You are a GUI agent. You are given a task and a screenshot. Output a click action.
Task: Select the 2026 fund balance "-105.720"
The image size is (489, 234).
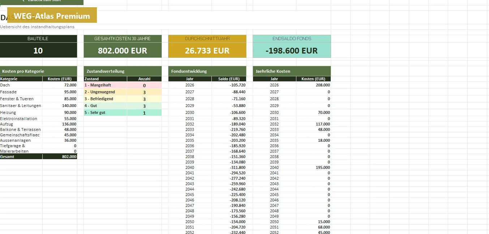[237, 85]
